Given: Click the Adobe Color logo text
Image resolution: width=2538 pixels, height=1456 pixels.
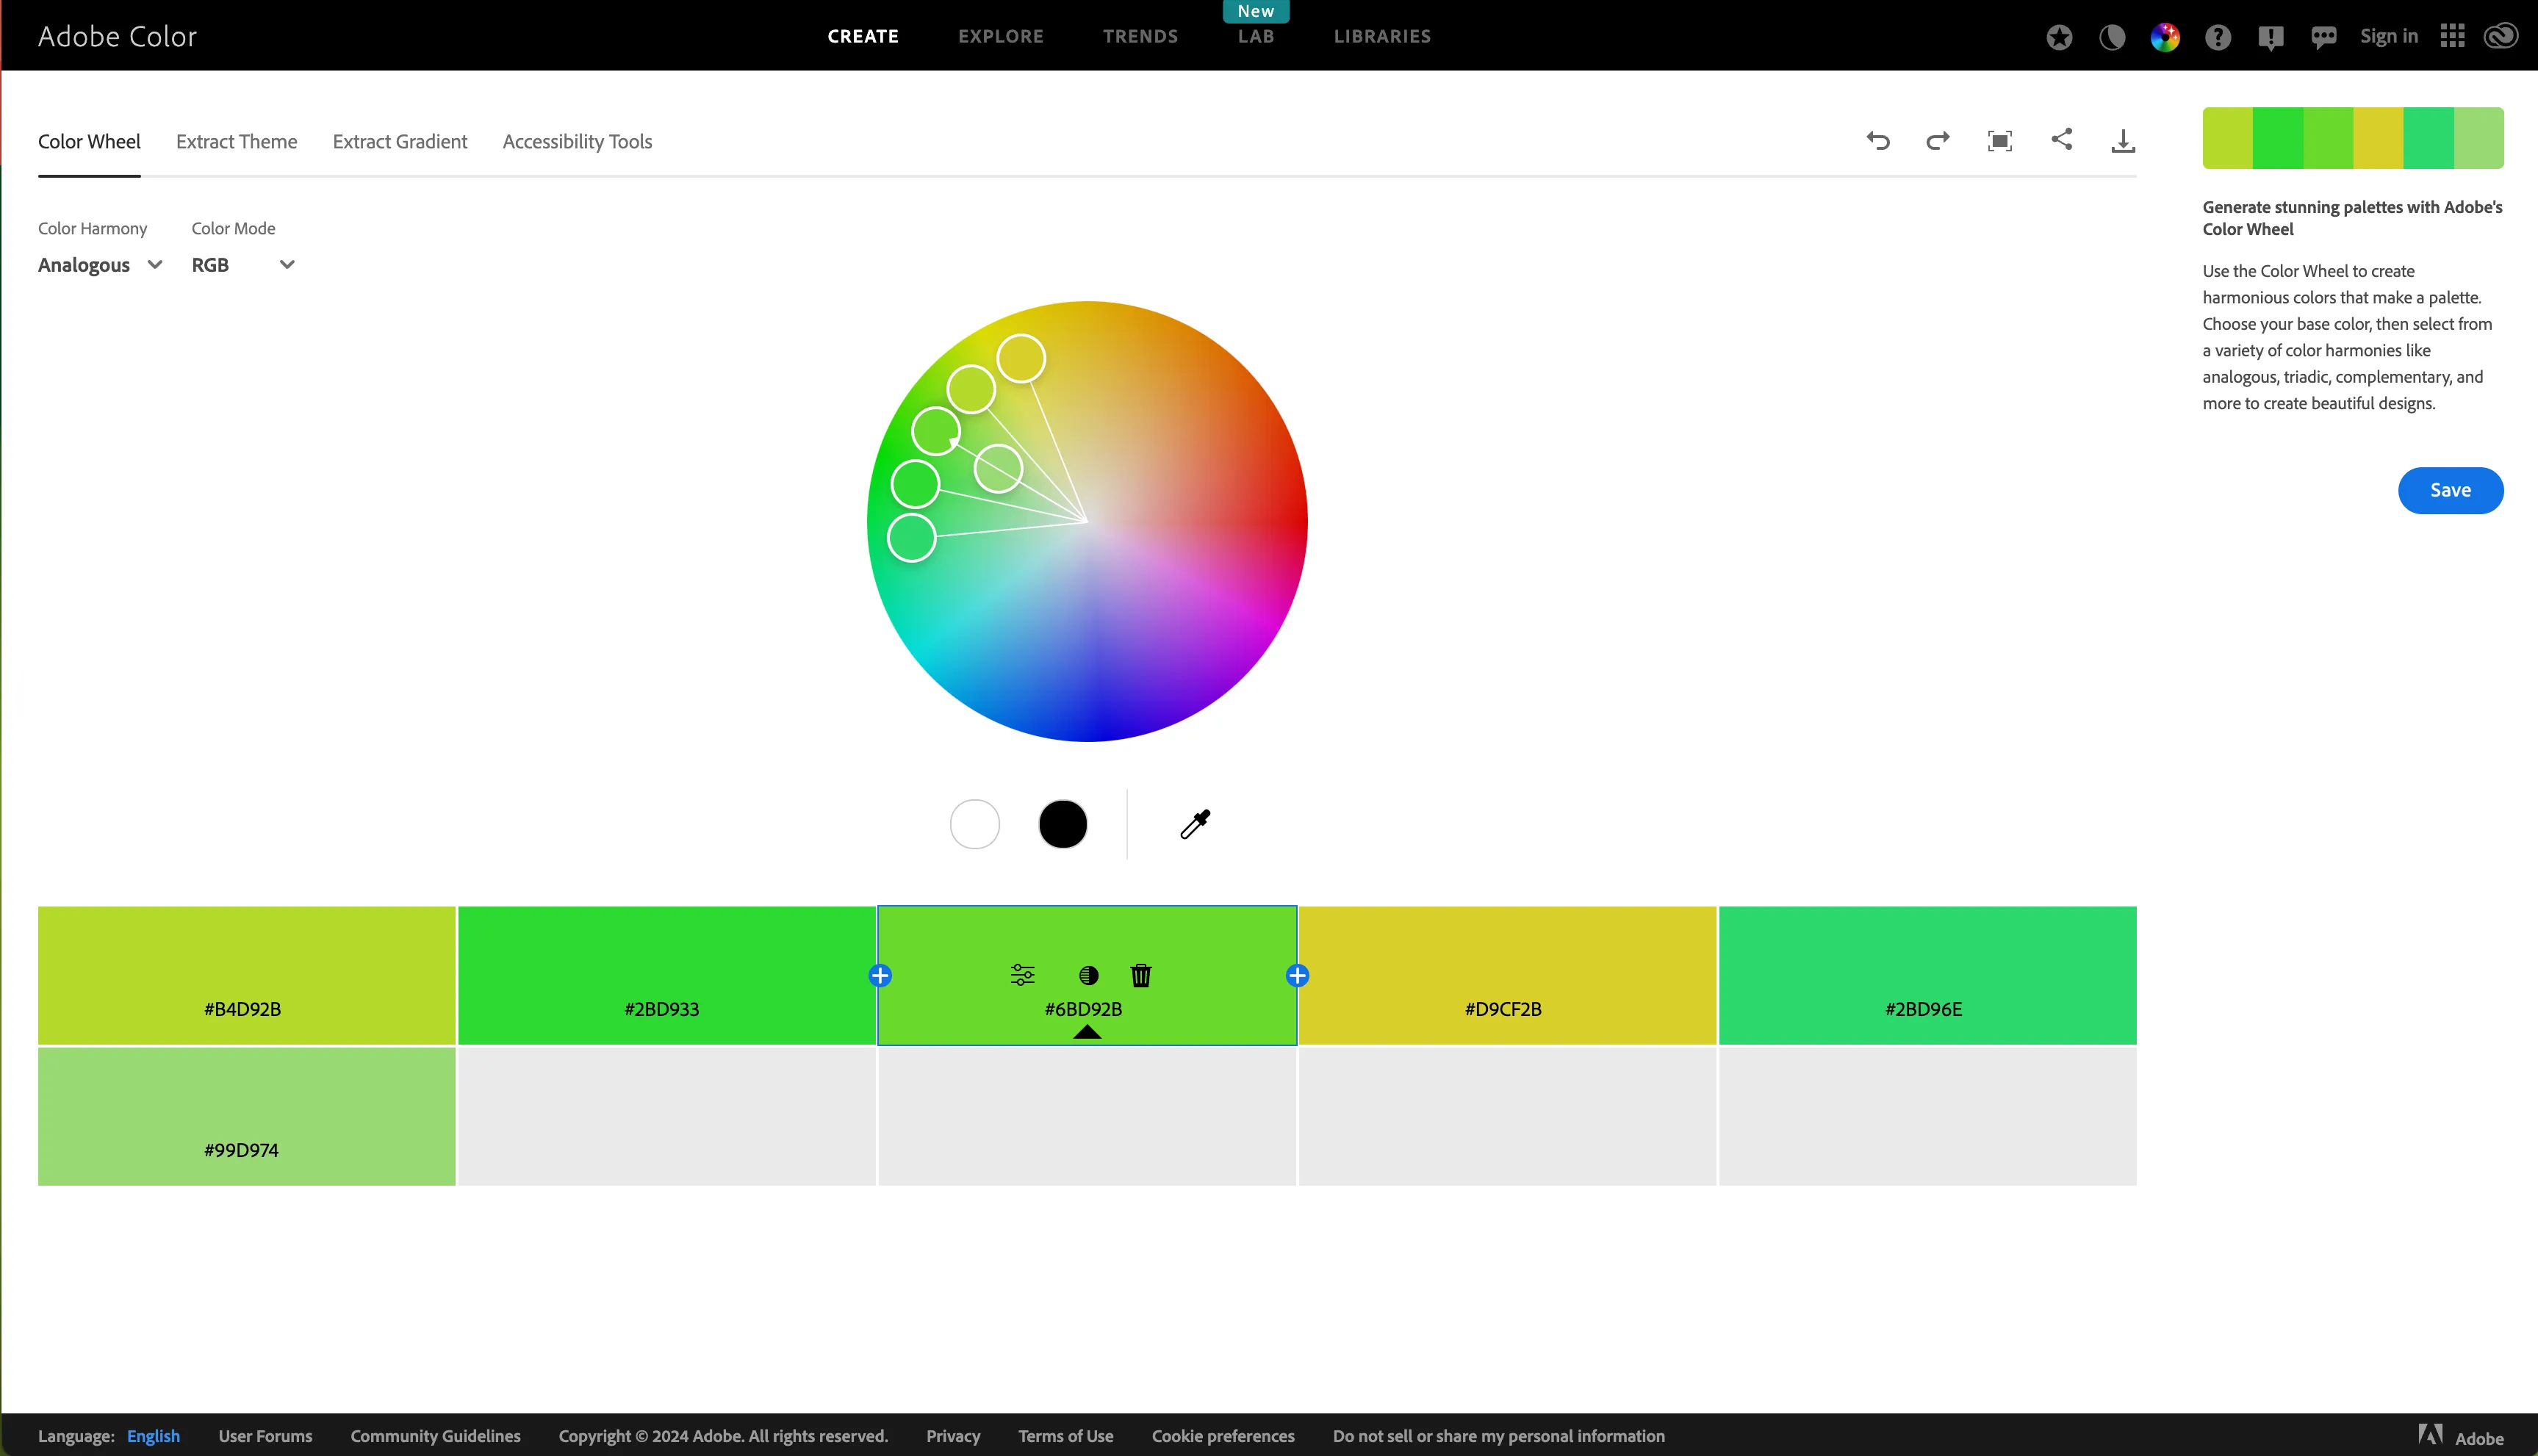Looking at the screenshot, I should click(x=117, y=37).
